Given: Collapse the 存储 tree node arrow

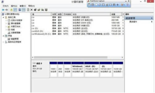Looking at the screenshot, I should pyautogui.click(x=3, y=36).
